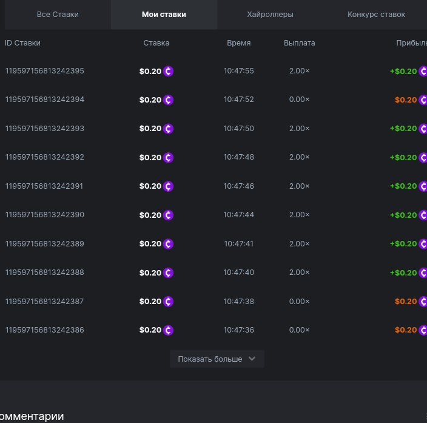Open bet ID ending in 242386
427x423 pixels.
coord(45,330)
